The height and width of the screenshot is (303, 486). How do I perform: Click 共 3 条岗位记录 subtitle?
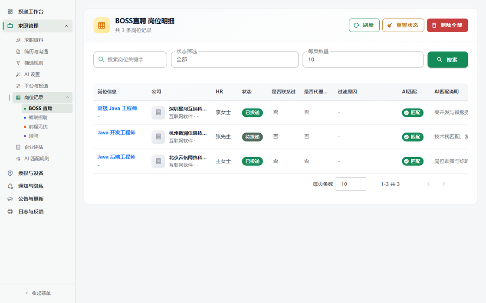tap(133, 30)
